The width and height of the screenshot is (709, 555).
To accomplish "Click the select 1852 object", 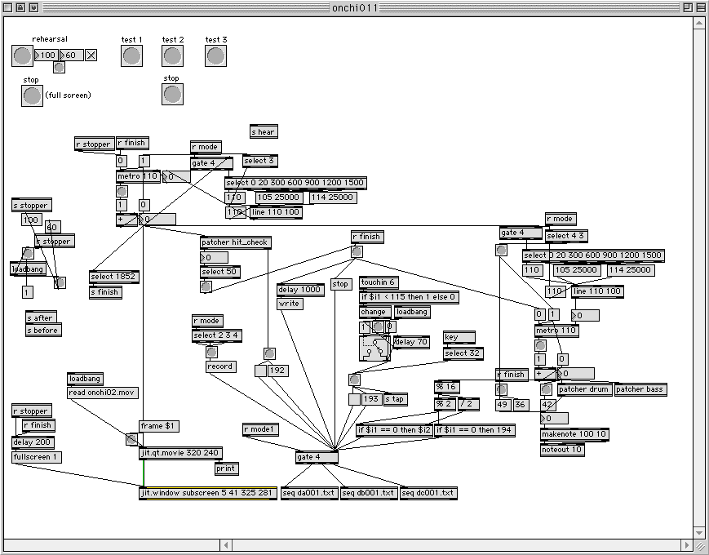I will click(x=114, y=277).
